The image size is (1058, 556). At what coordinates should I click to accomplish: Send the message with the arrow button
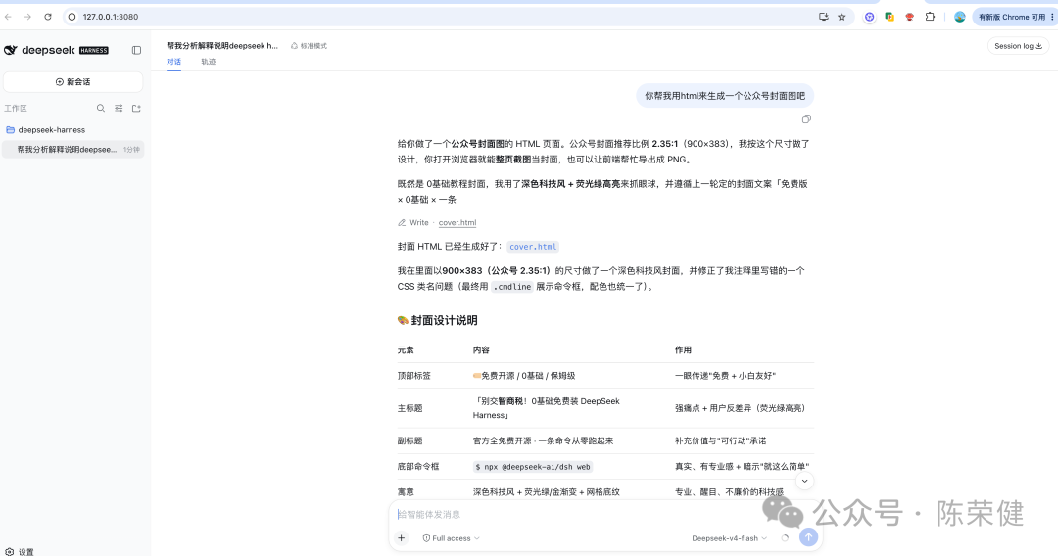click(808, 537)
